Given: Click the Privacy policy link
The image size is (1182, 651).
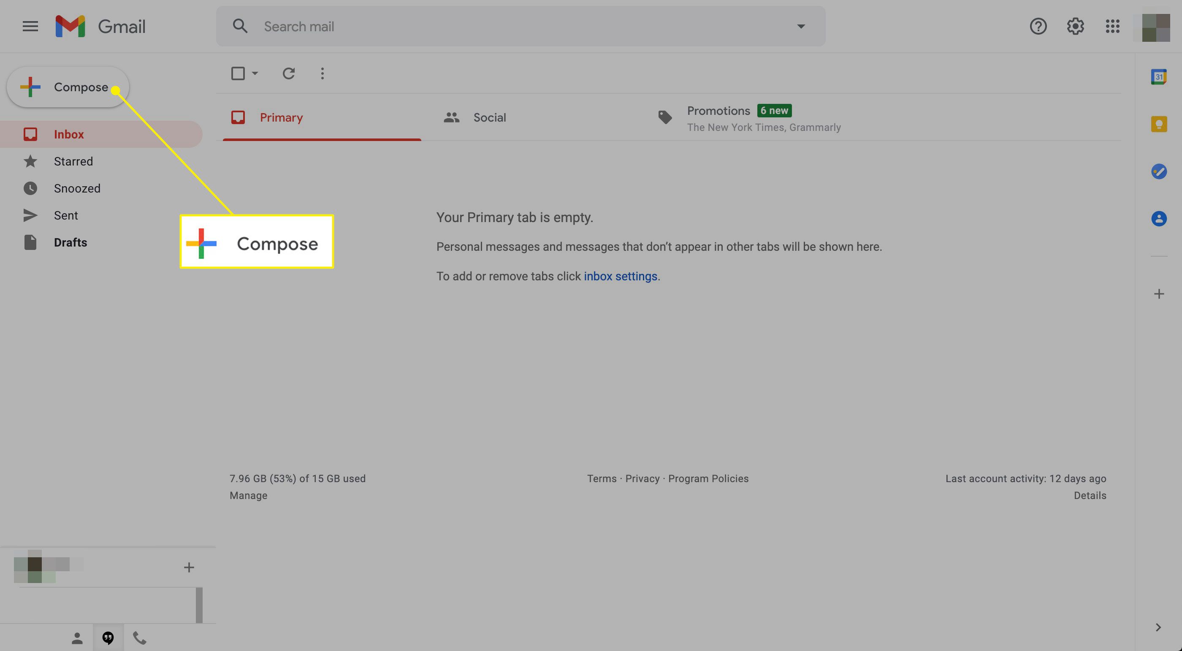Looking at the screenshot, I should tap(642, 479).
